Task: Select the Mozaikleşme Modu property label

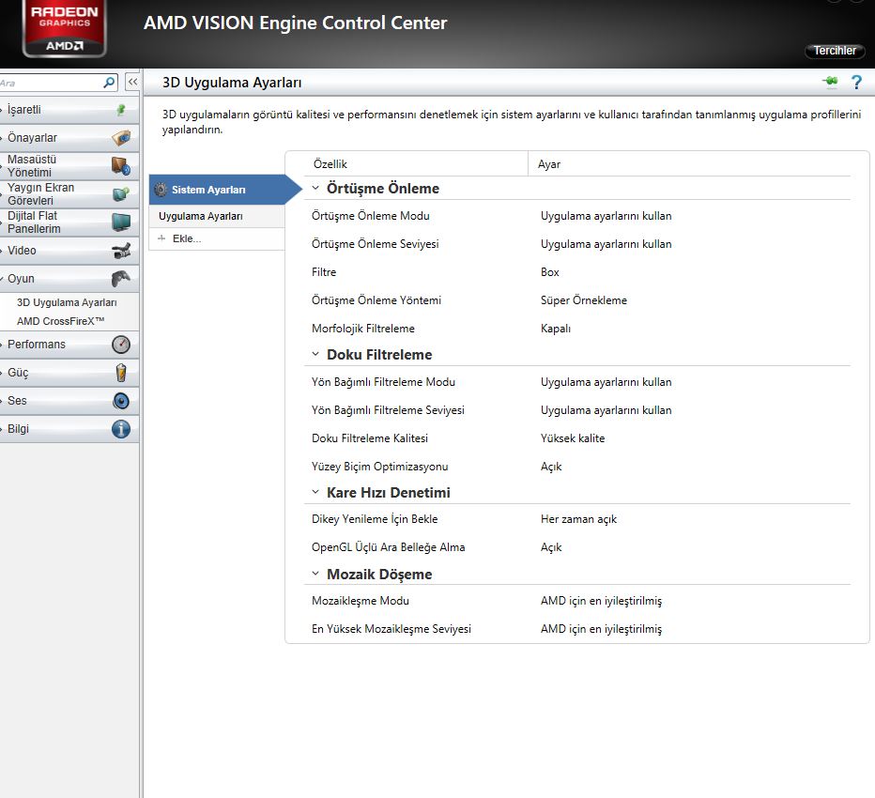Action: 361,601
